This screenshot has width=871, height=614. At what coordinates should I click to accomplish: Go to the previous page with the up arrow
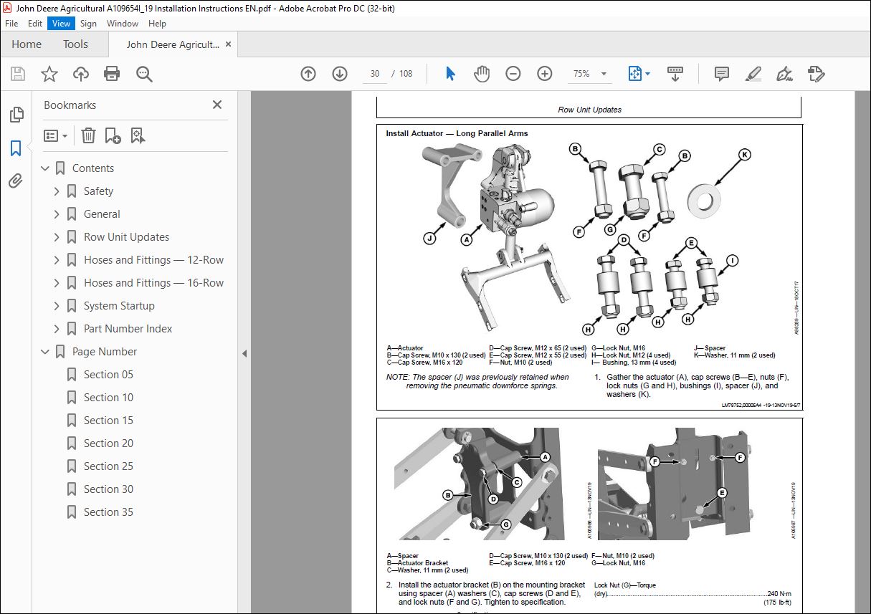coord(308,74)
